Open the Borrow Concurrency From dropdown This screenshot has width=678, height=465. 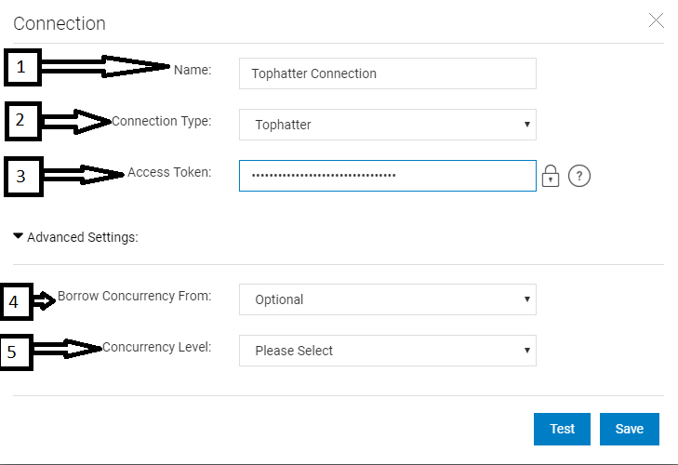(x=388, y=299)
